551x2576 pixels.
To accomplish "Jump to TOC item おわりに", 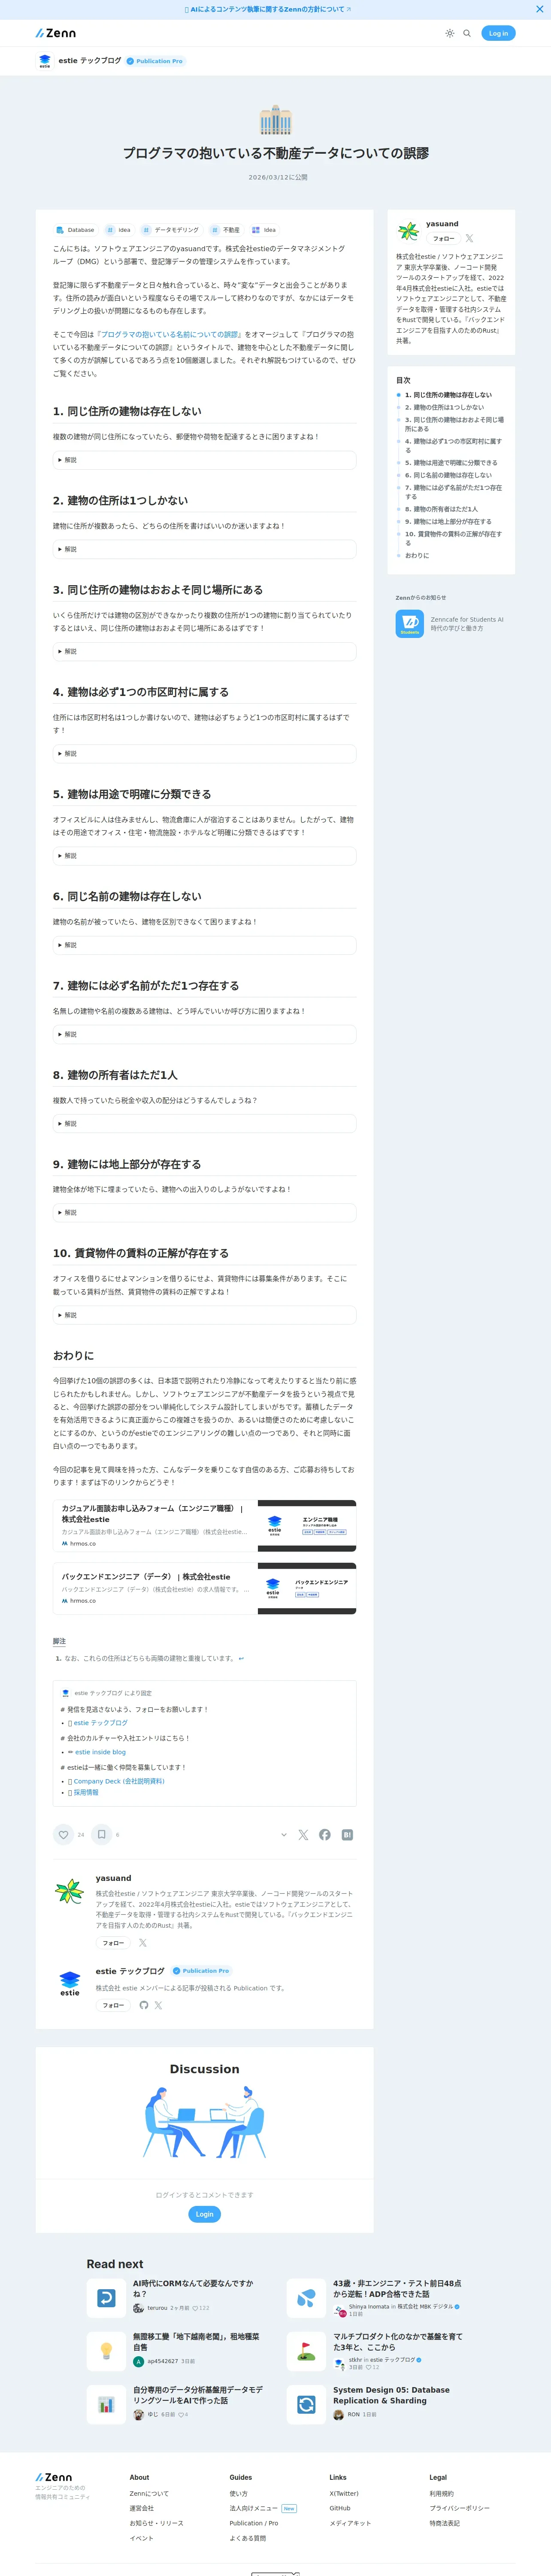I will pos(417,555).
